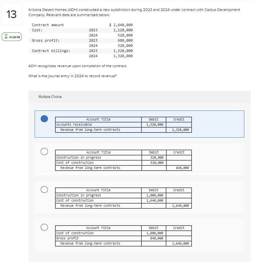
Task: Click the 2023 cost value 1,120,000
Action: point(123,30)
